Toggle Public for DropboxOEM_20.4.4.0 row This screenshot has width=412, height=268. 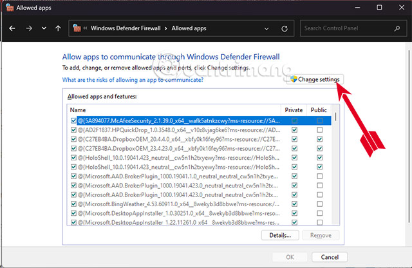pos(320,139)
